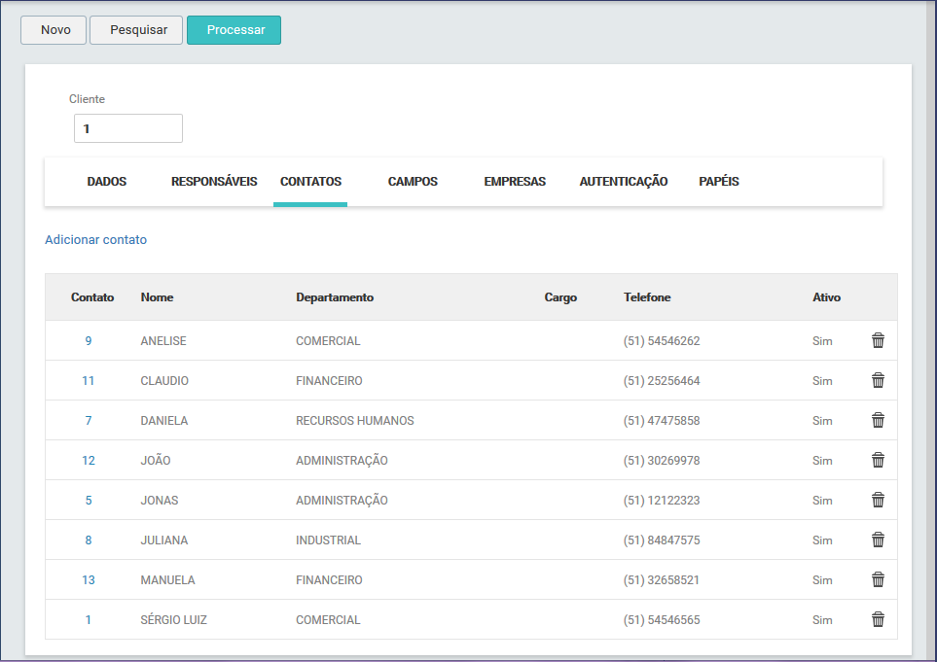937x662 pixels.
Task: Remove DANIELA contact using trash icon
Action: pos(878,420)
